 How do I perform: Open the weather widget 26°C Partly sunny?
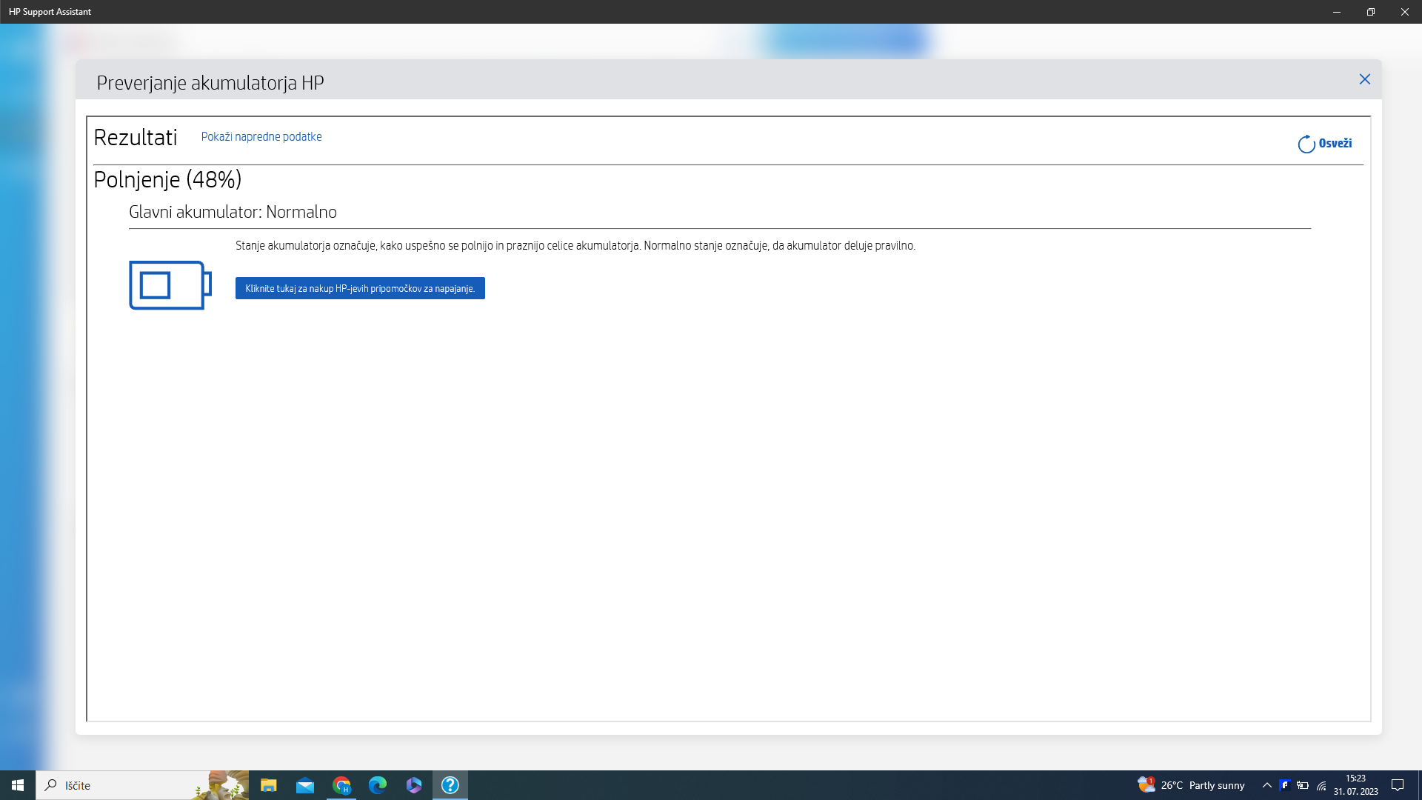1191,785
